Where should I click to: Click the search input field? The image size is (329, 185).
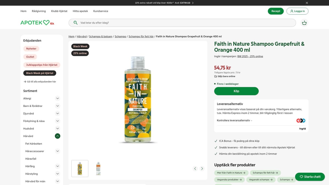click(x=164, y=22)
